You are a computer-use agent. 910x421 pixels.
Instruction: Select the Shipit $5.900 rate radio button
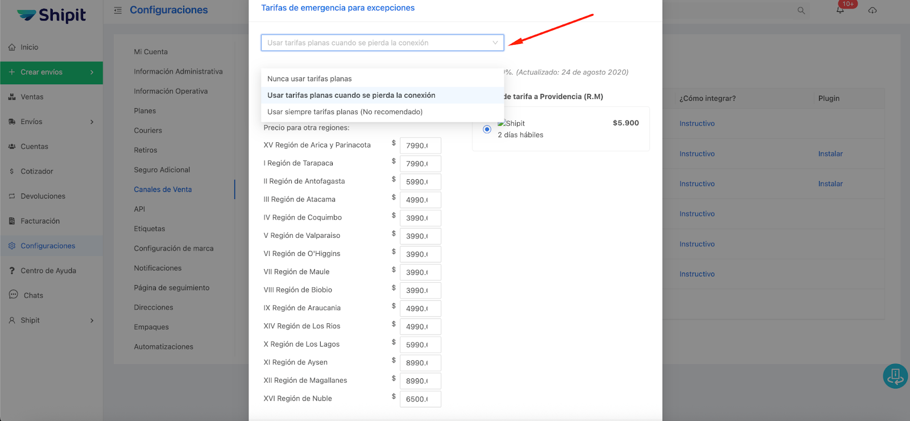[487, 129]
